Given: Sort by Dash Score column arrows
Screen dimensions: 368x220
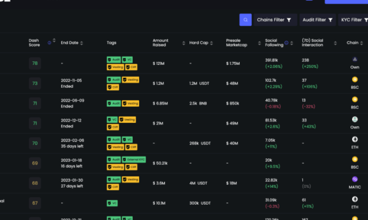Looking at the screenshot, I should 54,40.
